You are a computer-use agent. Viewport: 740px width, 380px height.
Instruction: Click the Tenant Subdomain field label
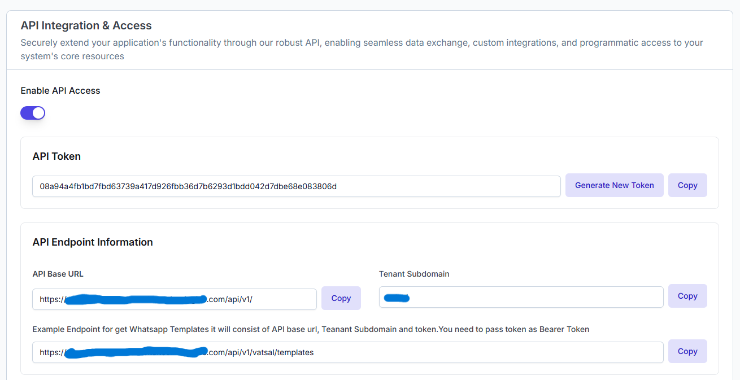(x=413, y=274)
